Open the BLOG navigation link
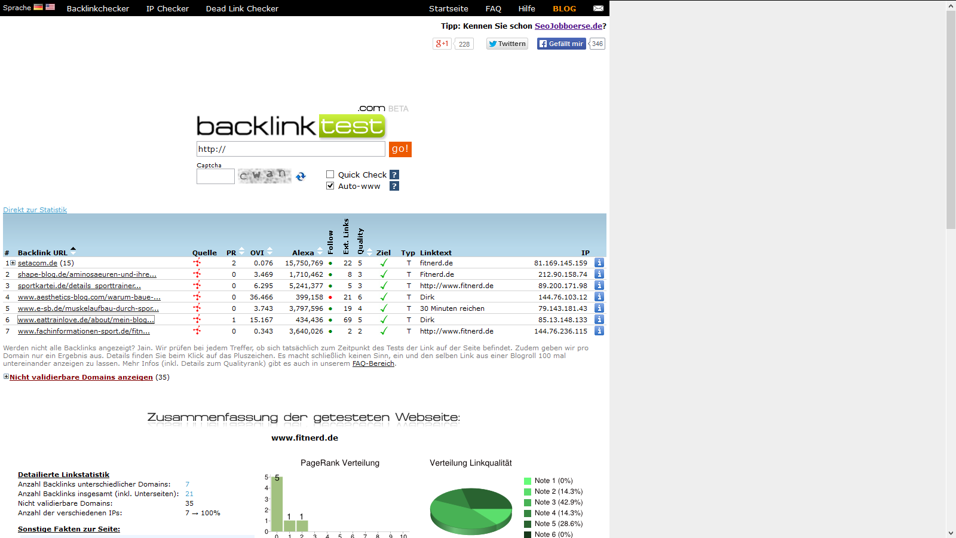The image size is (956, 538). pyautogui.click(x=565, y=8)
